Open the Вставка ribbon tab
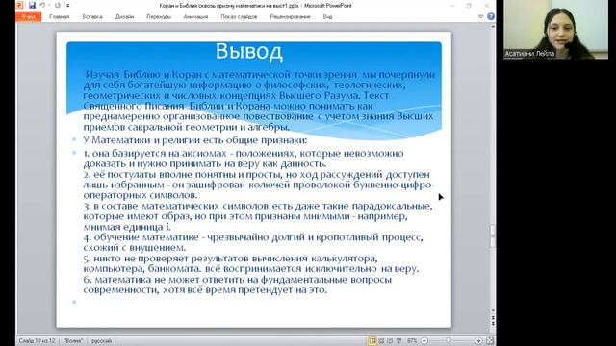Viewport: 616px width, 346px height. (x=92, y=17)
